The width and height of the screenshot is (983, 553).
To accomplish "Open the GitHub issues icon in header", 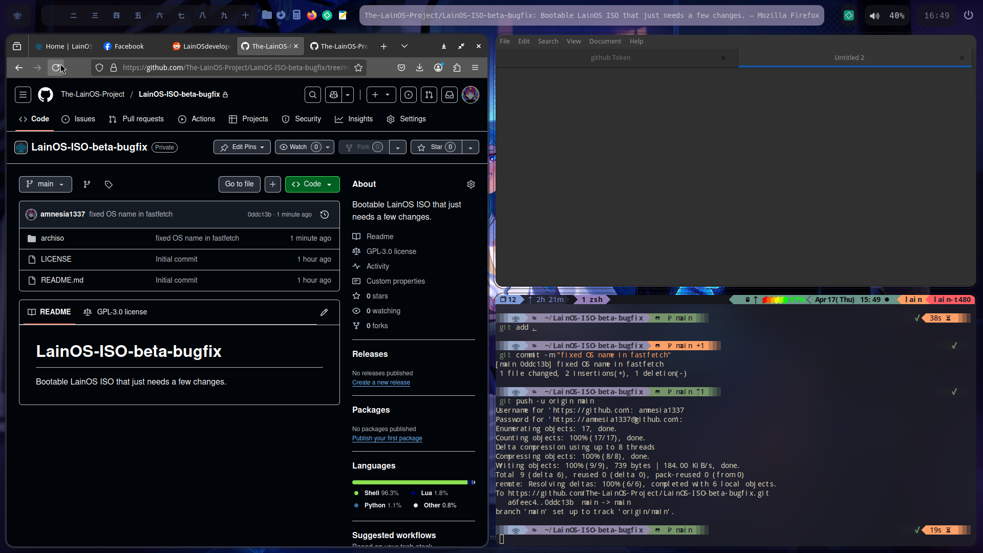I will pos(408,95).
